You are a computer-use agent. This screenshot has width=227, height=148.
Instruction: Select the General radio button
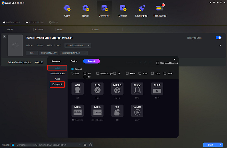pyautogui.click(x=72, y=69)
